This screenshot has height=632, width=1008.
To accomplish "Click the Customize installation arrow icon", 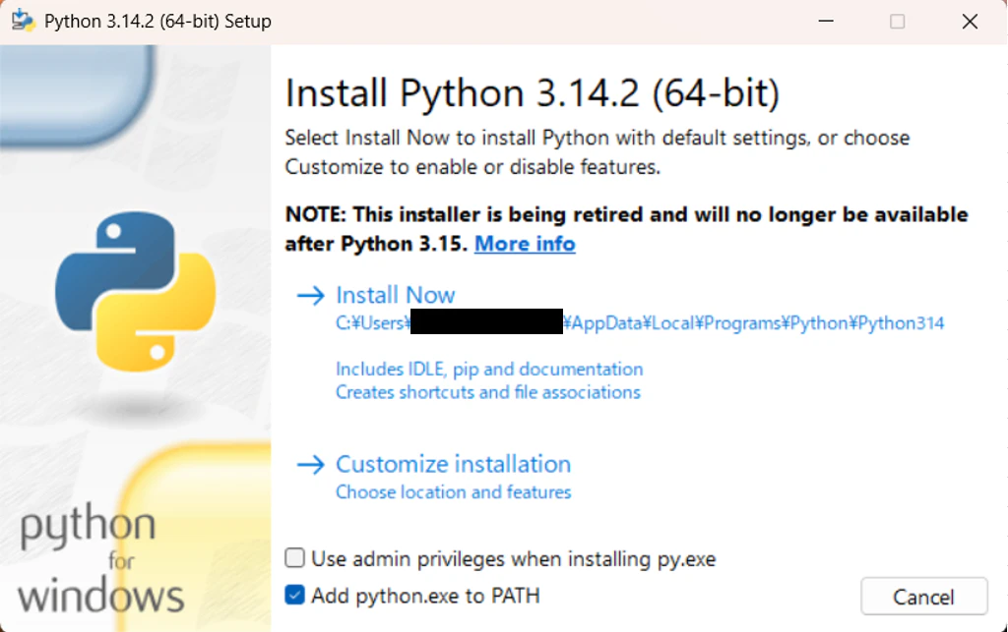I will 310,464.
